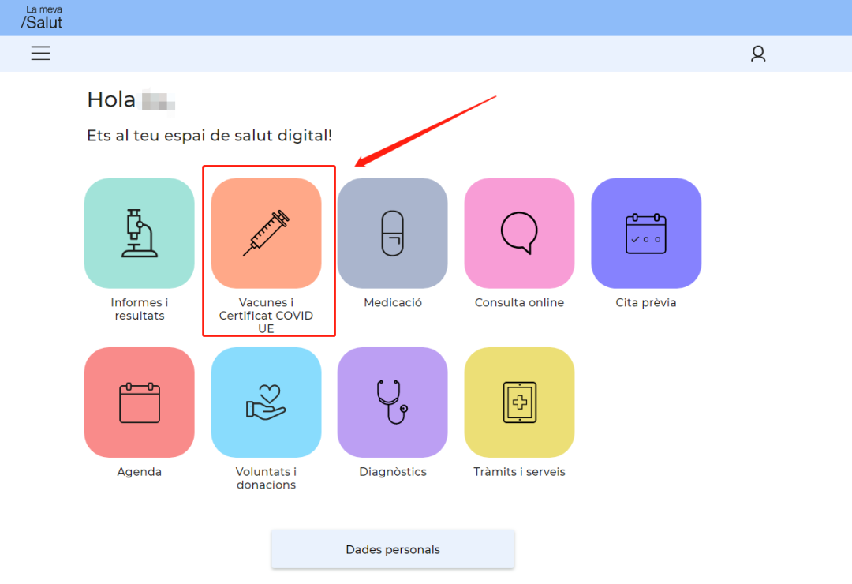This screenshot has height=584, width=852.
Task: Click the 'Consulta online' text label
Action: click(x=519, y=302)
